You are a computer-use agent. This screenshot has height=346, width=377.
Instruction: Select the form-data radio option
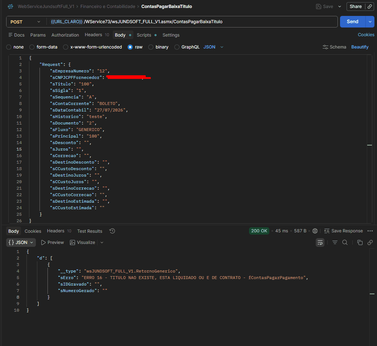(x=32, y=47)
